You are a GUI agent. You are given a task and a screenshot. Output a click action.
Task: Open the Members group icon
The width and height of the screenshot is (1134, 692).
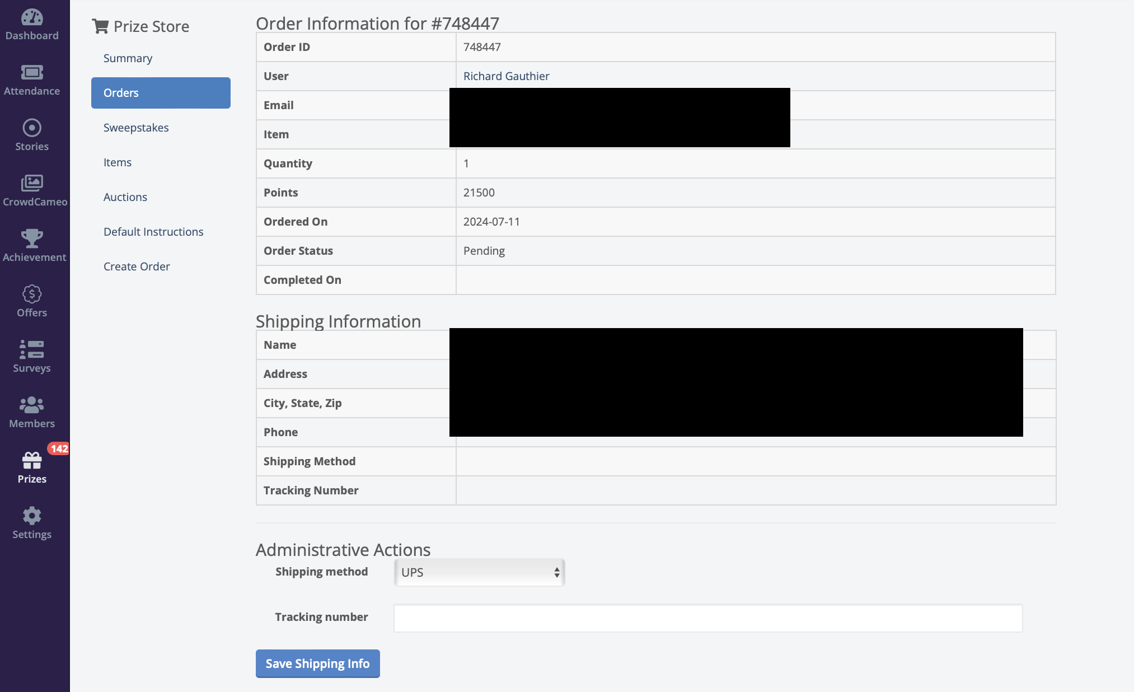point(32,405)
